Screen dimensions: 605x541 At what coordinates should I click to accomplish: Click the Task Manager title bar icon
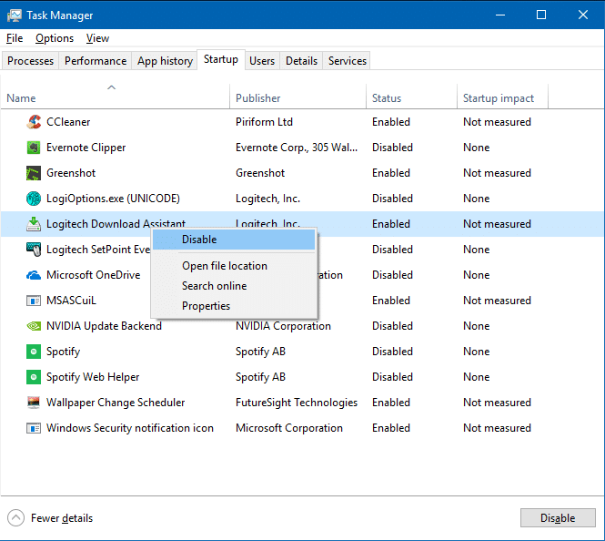click(15, 15)
